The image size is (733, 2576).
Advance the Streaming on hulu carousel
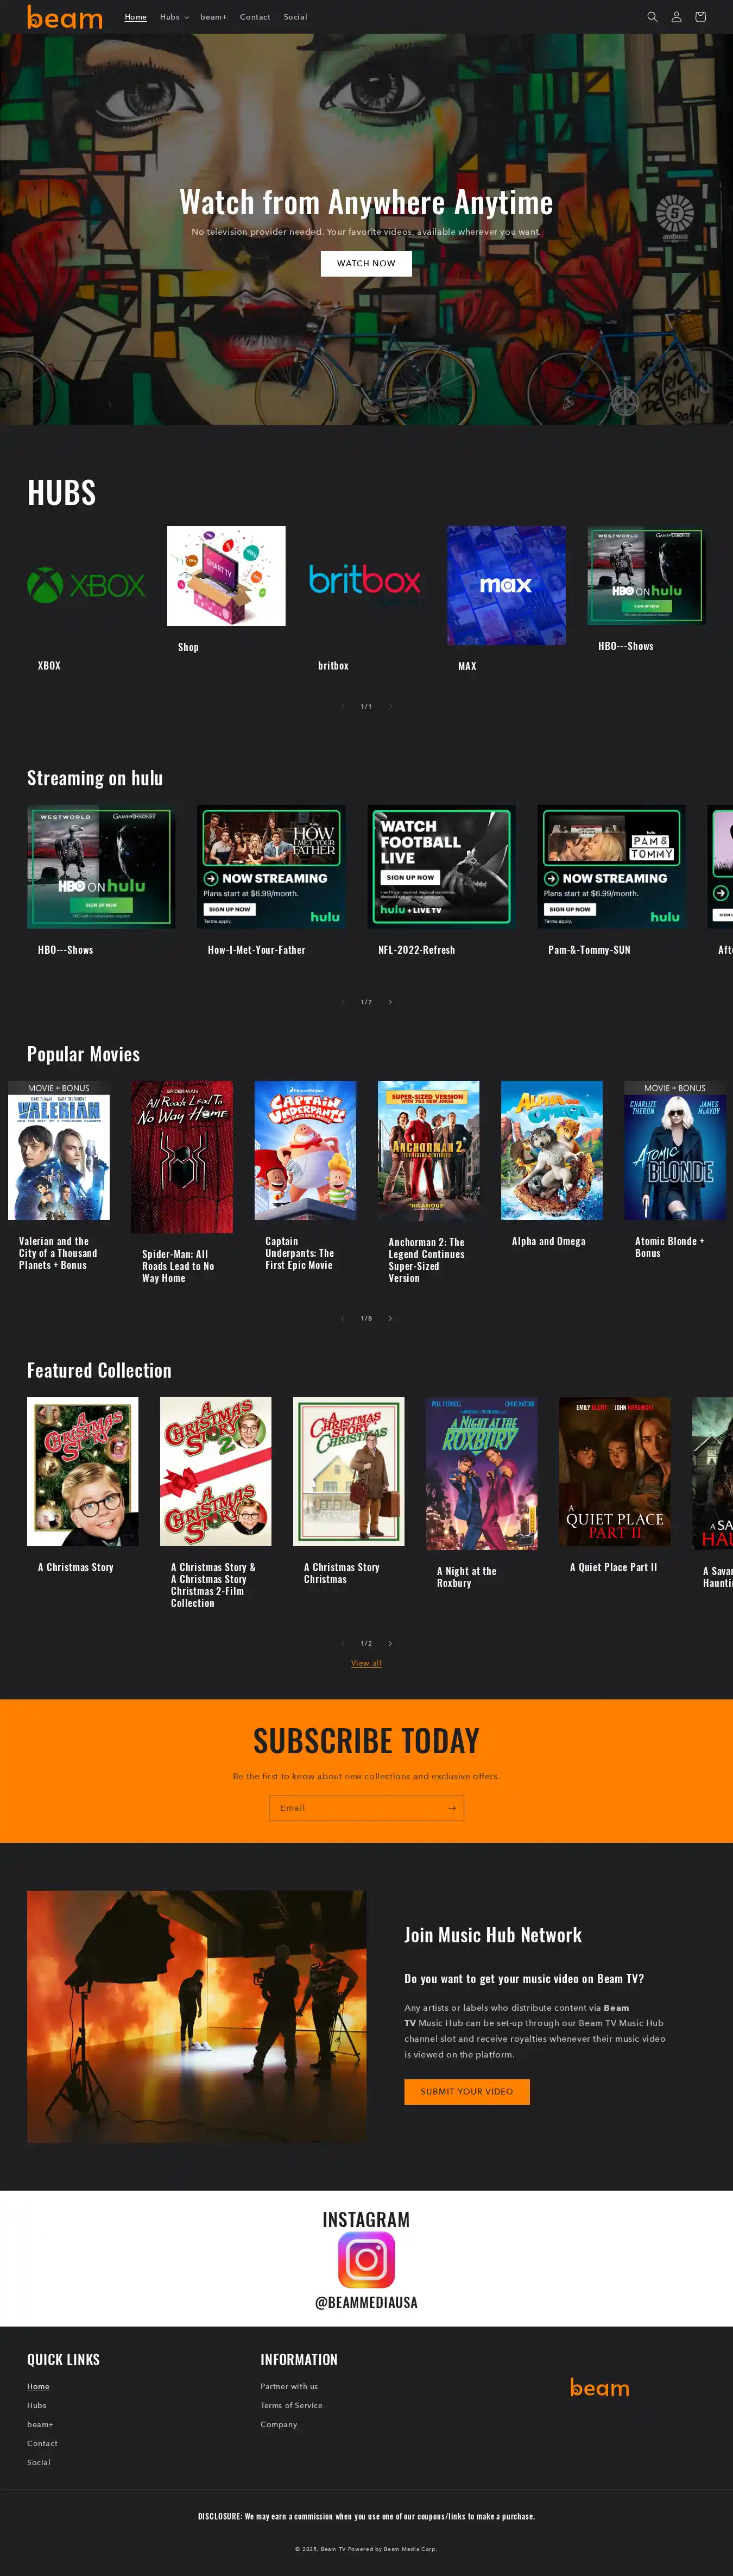click(390, 1002)
